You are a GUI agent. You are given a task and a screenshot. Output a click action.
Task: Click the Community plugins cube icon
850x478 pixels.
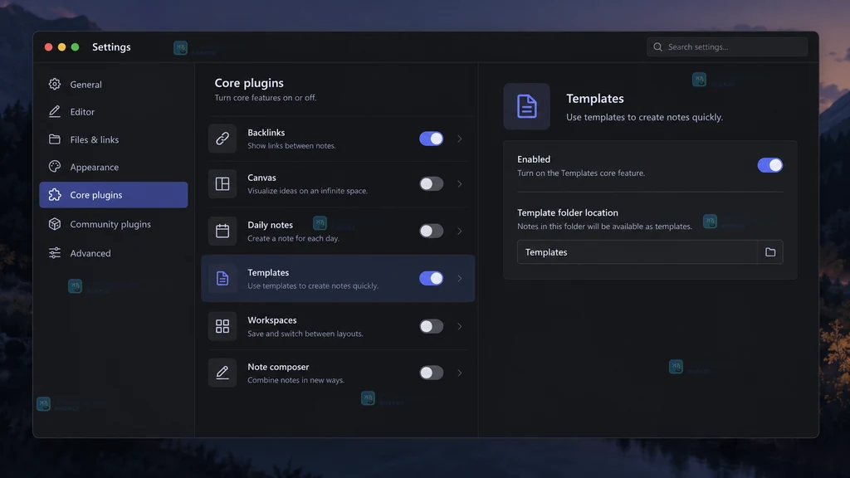pos(55,224)
